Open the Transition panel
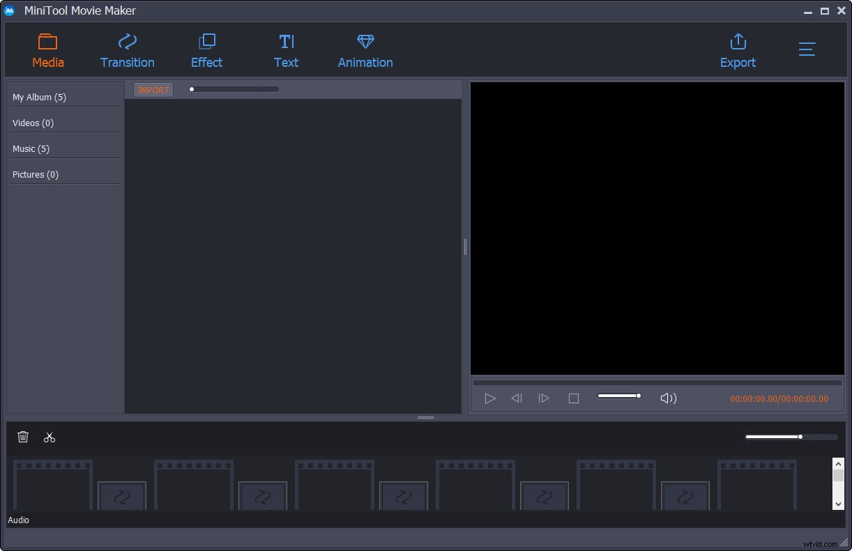 (127, 49)
